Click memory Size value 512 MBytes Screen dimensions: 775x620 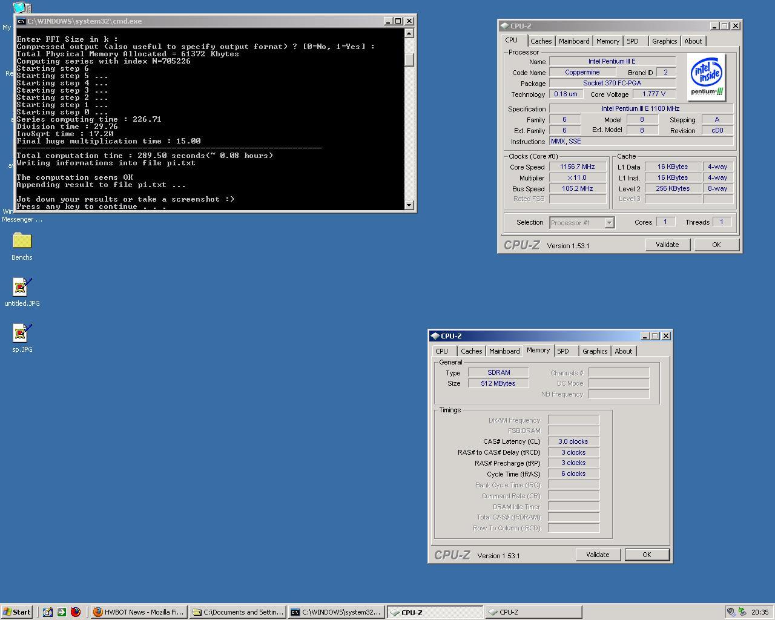coord(498,383)
